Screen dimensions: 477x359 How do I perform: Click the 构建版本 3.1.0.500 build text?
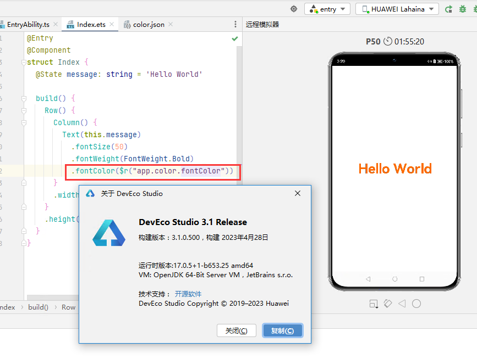click(203, 237)
